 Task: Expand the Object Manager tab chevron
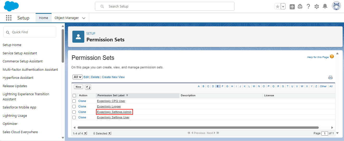pos(84,18)
